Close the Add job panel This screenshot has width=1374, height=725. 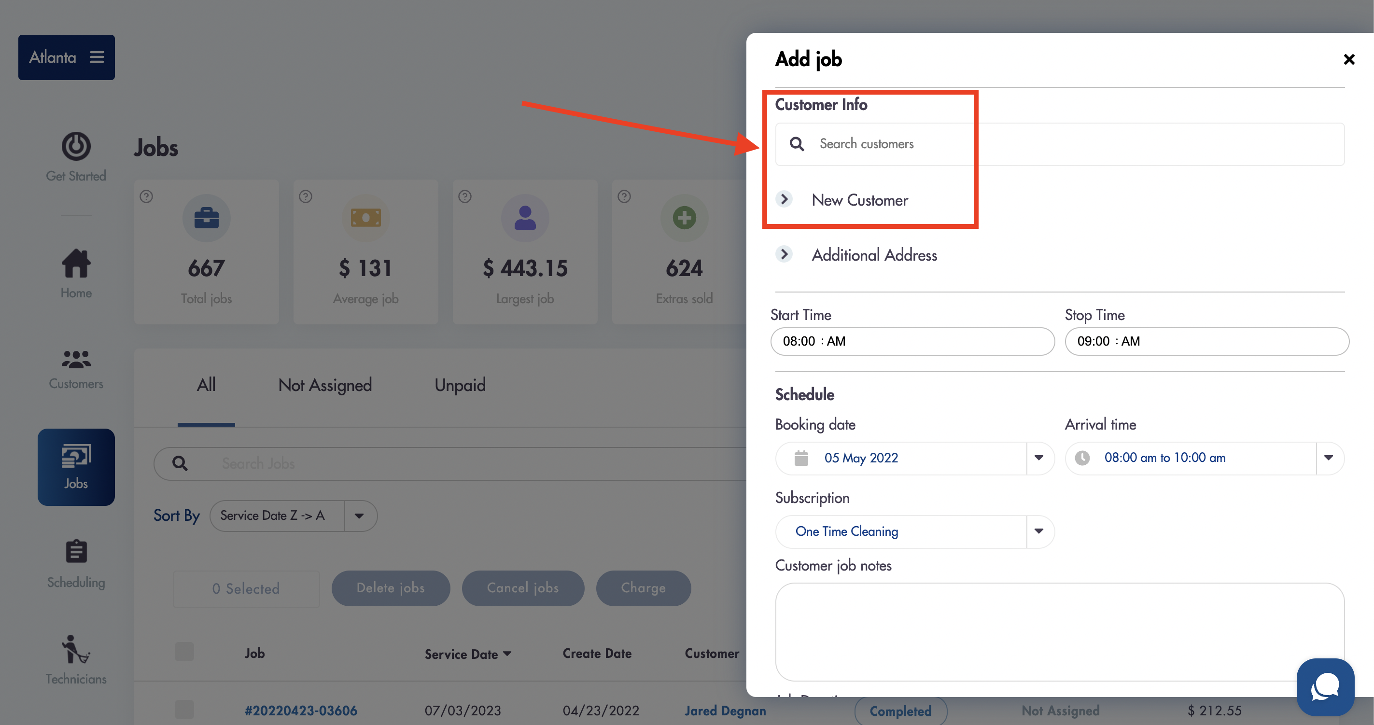(x=1349, y=59)
